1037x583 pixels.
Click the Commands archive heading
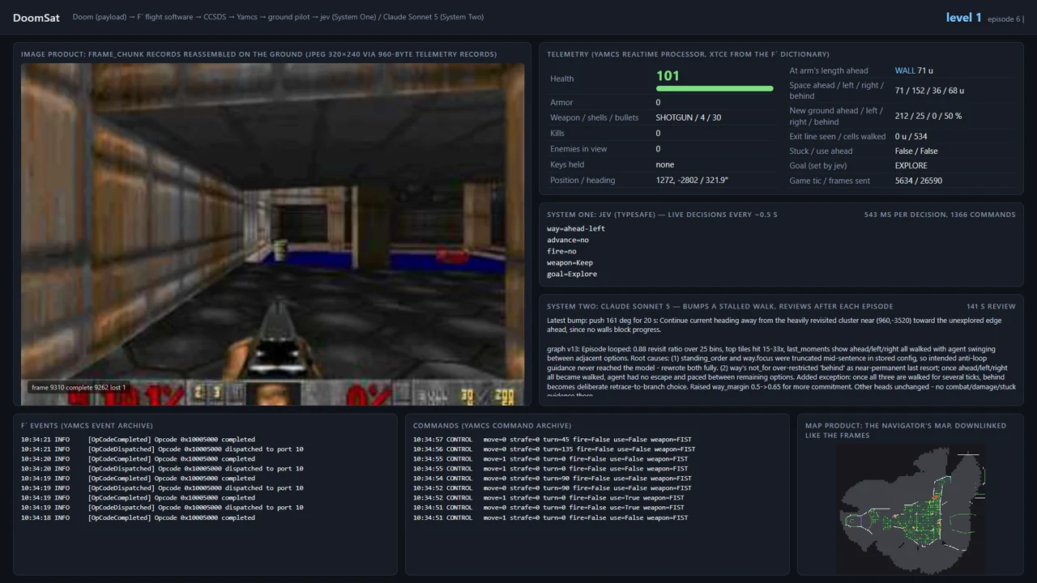(492, 425)
